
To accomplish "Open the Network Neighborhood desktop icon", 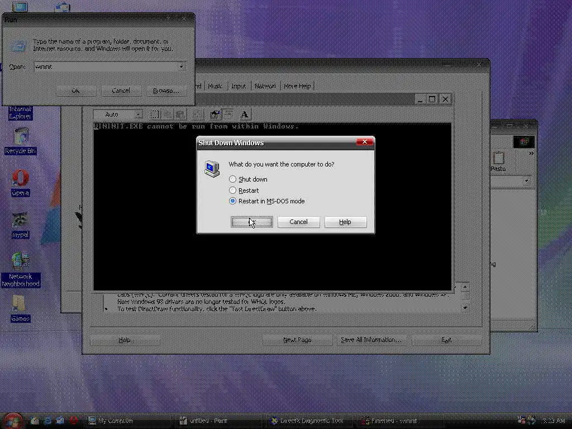I will coord(21,269).
